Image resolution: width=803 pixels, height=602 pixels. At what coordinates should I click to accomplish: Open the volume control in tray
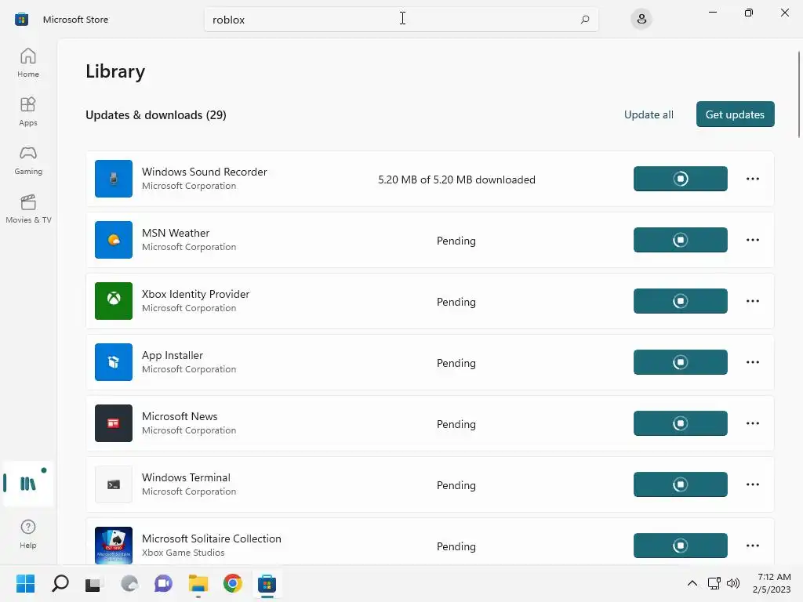733,583
